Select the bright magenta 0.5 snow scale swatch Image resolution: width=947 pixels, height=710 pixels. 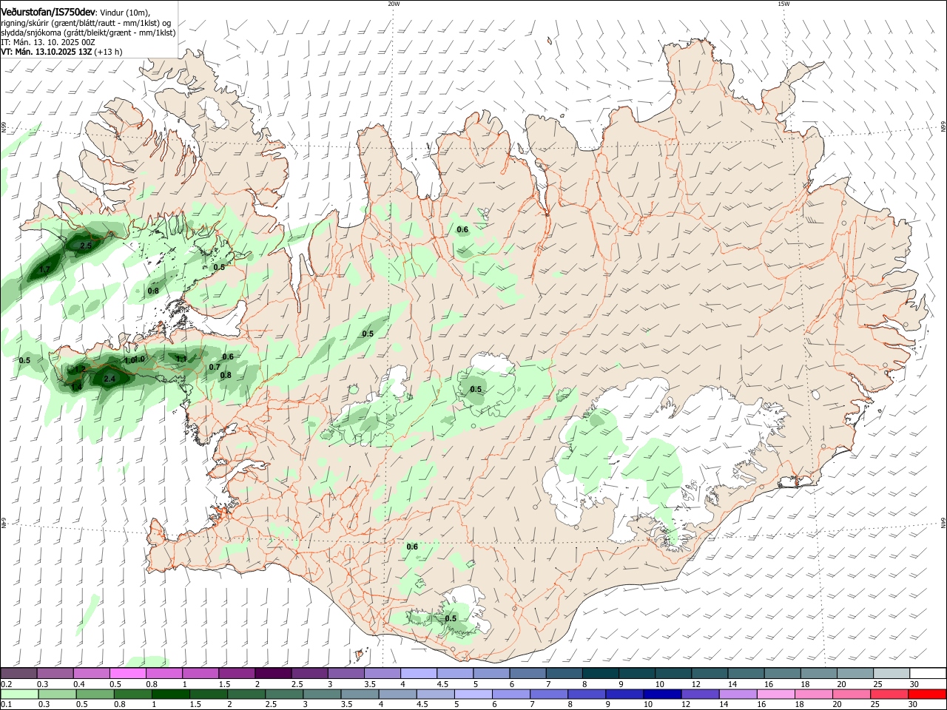tap(128, 673)
